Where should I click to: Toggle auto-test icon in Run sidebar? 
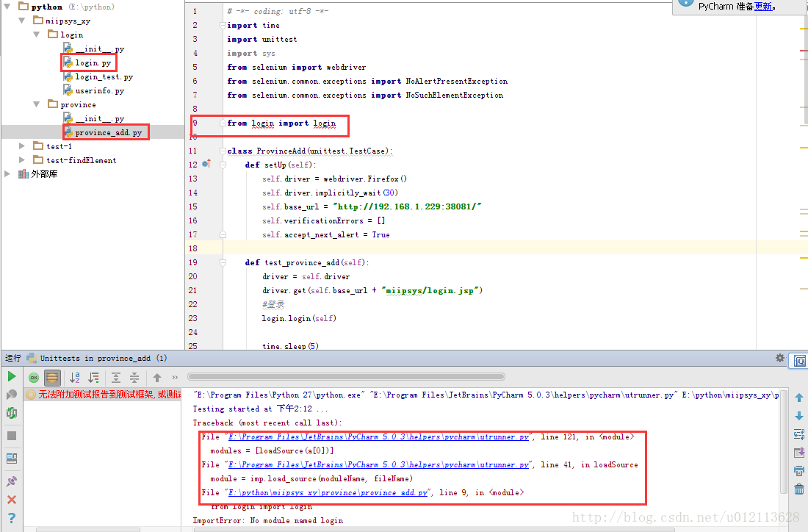coord(11,413)
